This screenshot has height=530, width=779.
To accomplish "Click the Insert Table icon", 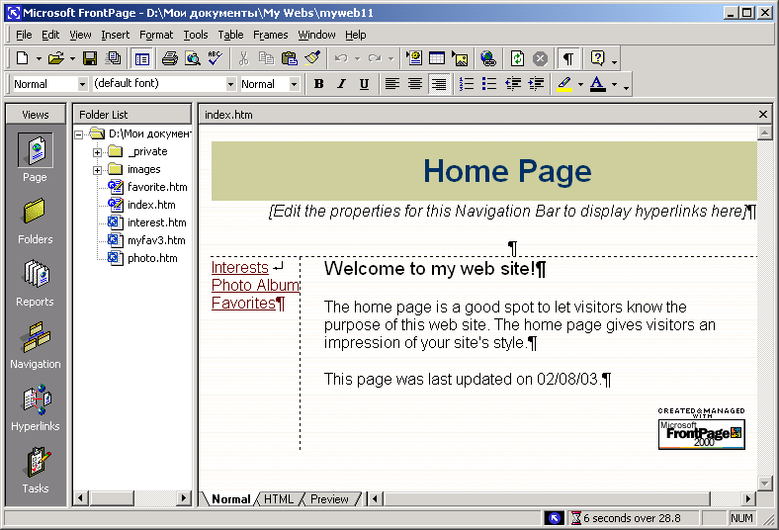I will point(437,58).
